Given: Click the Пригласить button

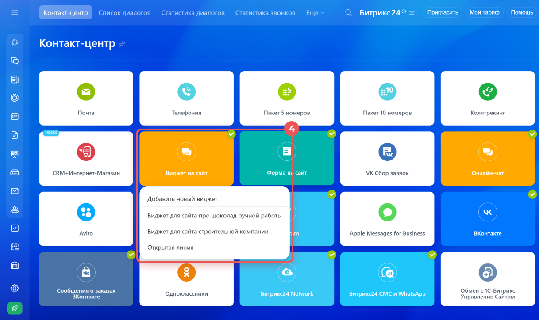Looking at the screenshot, I should tap(443, 12).
